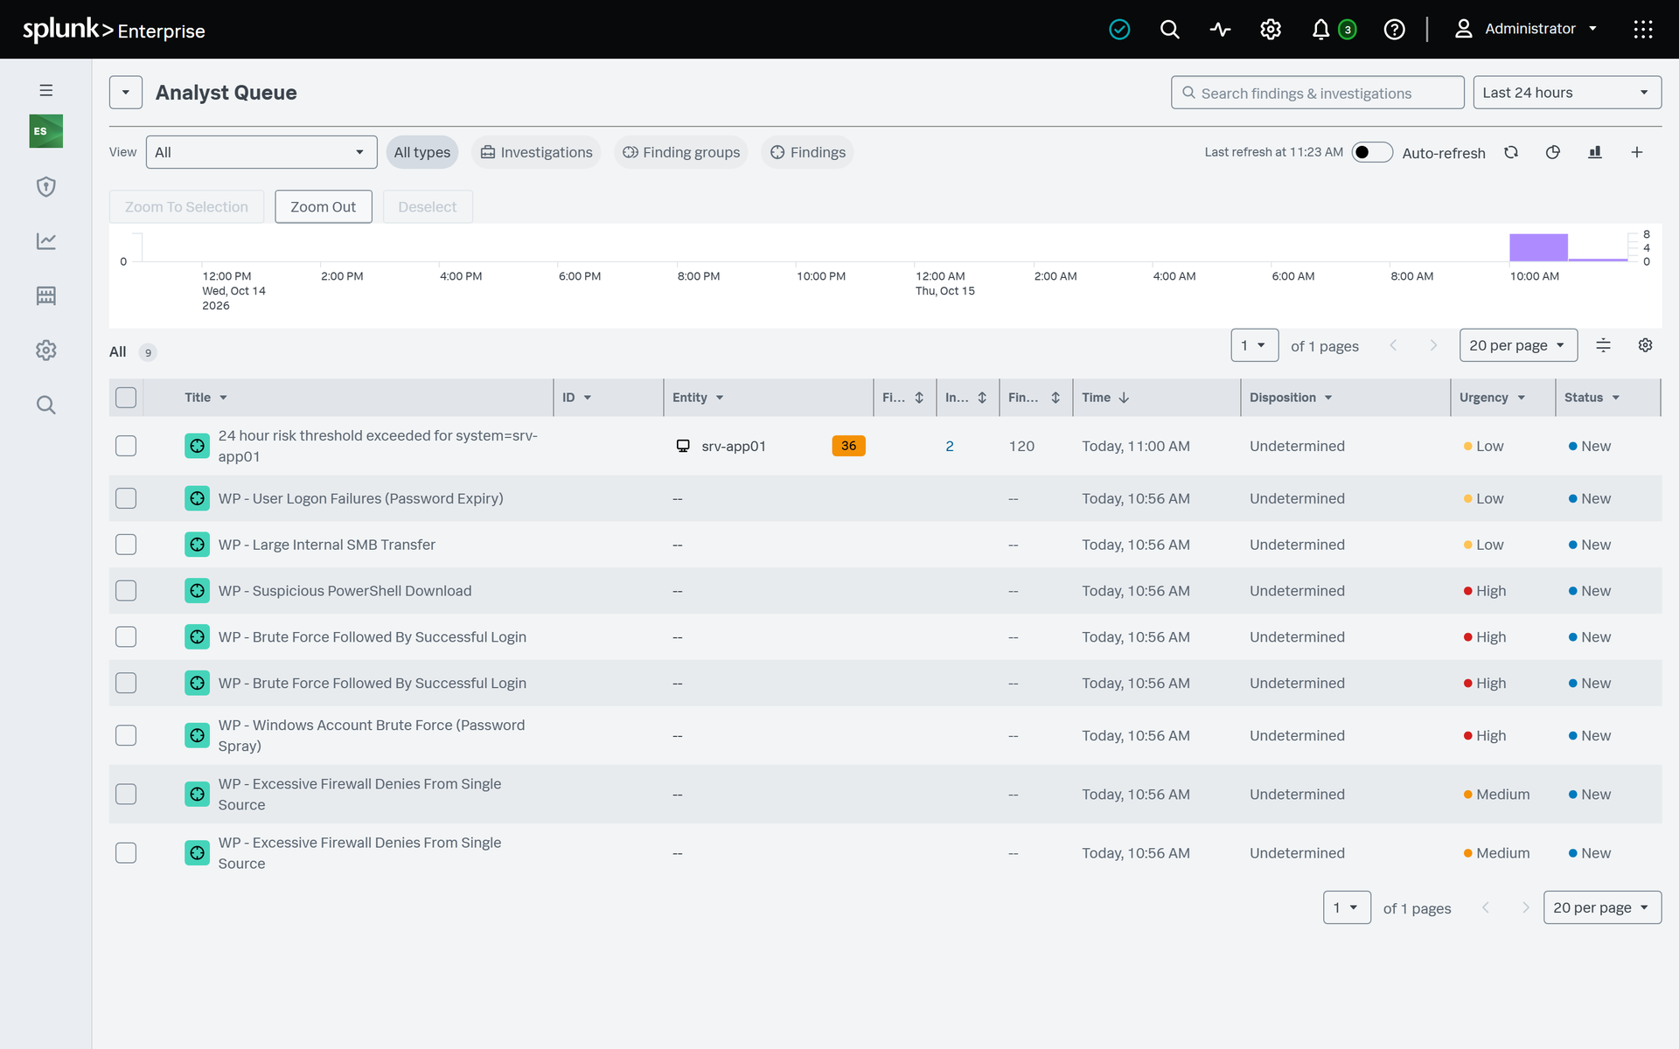1679x1049 pixels.
Task: Open the table filter sliders icon
Action: [x=1603, y=345]
